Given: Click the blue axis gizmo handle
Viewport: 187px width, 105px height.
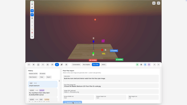Looking at the screenshot, I should pos(93,41).
